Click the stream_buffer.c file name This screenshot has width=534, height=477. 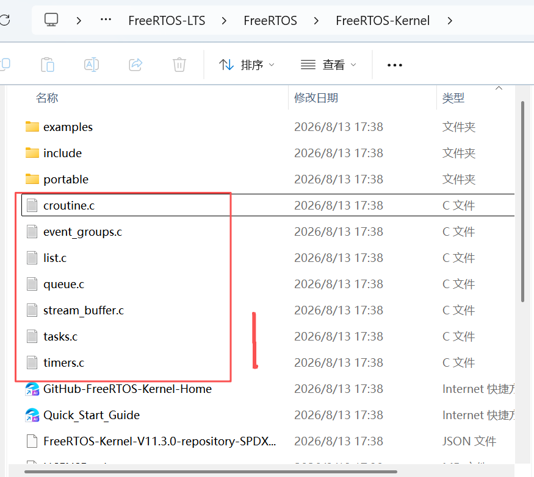point(84,310)
